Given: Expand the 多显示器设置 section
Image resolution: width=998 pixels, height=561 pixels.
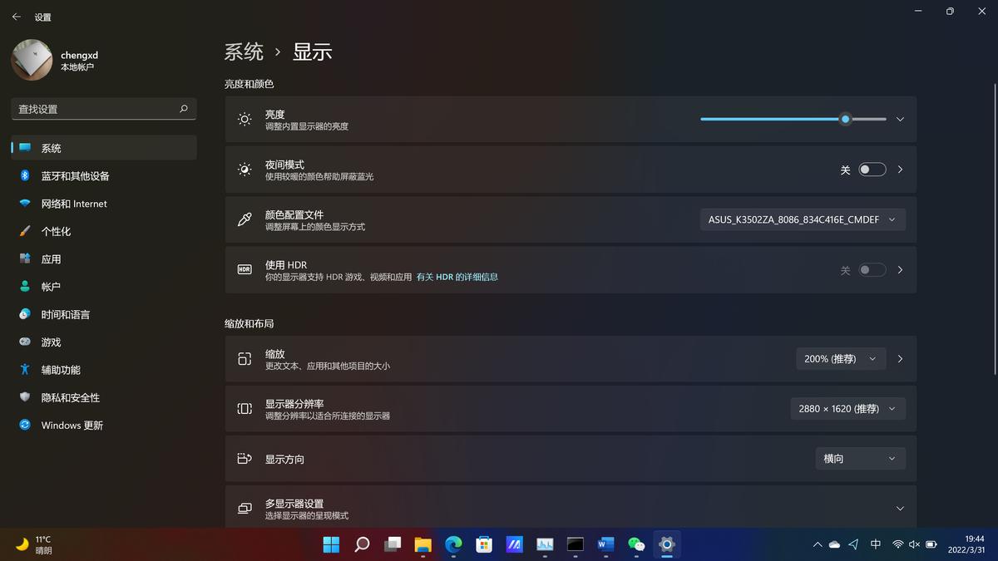Looking at the screenshot, I should click(x=899, y=508).
